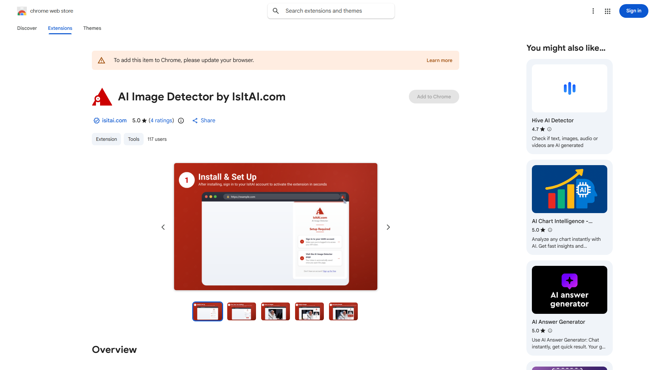
Task: Click the Sign in button
Action: [633, 11]
